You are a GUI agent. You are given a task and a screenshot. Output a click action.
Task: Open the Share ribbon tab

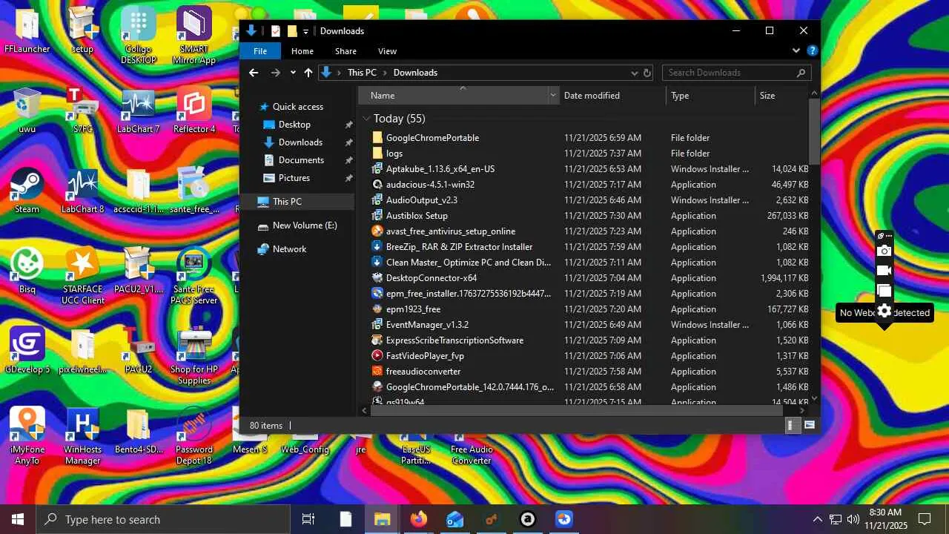point(345,51)
